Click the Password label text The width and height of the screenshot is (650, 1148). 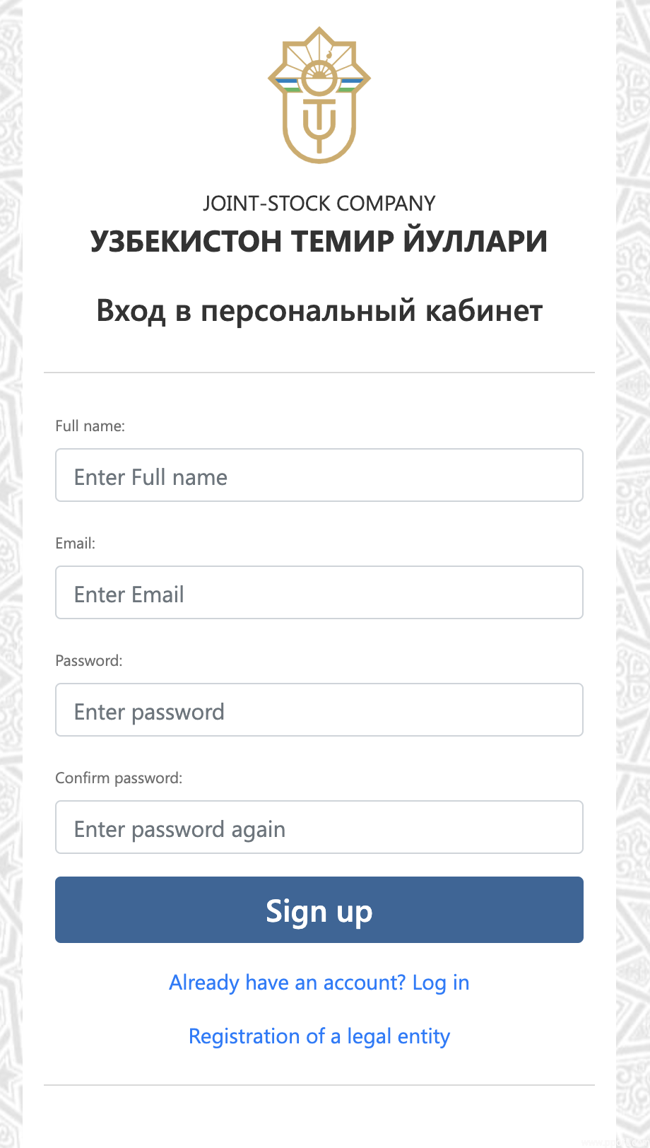(88, 660)
